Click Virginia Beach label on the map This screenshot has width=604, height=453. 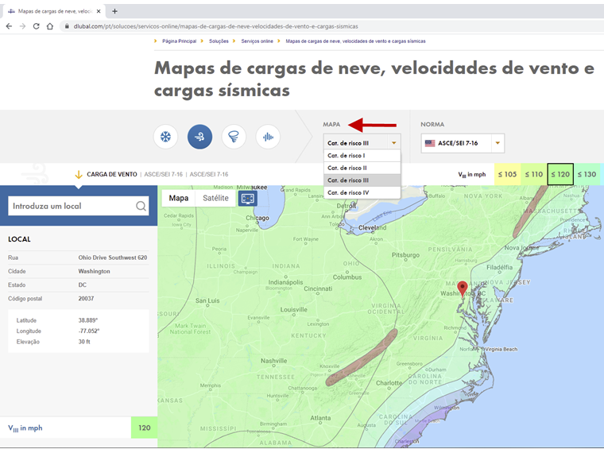click(x=501, y=350)
